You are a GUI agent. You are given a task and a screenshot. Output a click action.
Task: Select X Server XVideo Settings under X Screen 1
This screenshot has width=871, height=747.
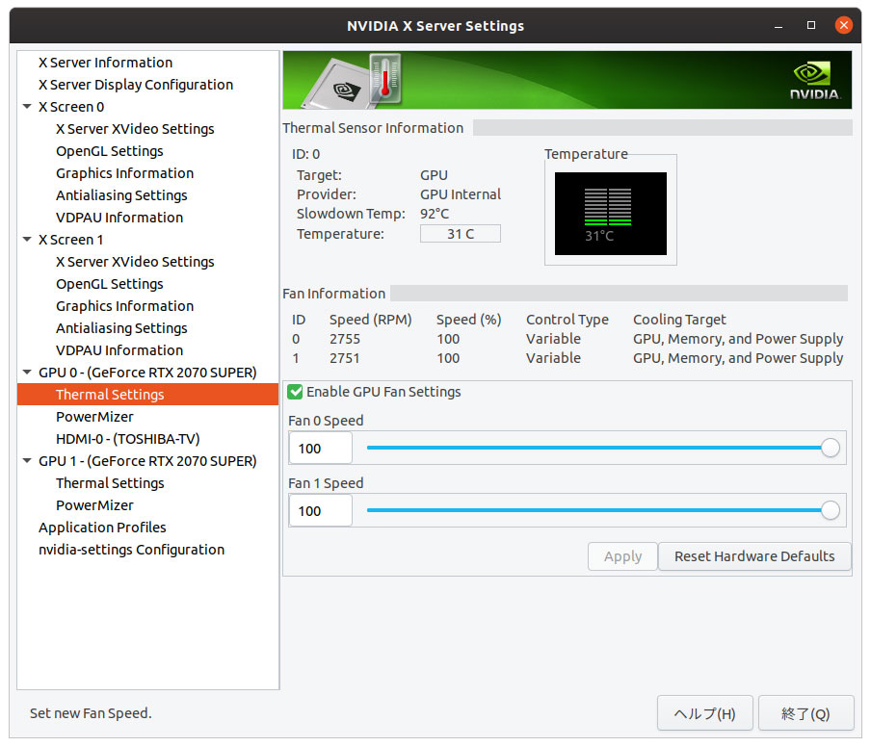[x=135, y=262]
